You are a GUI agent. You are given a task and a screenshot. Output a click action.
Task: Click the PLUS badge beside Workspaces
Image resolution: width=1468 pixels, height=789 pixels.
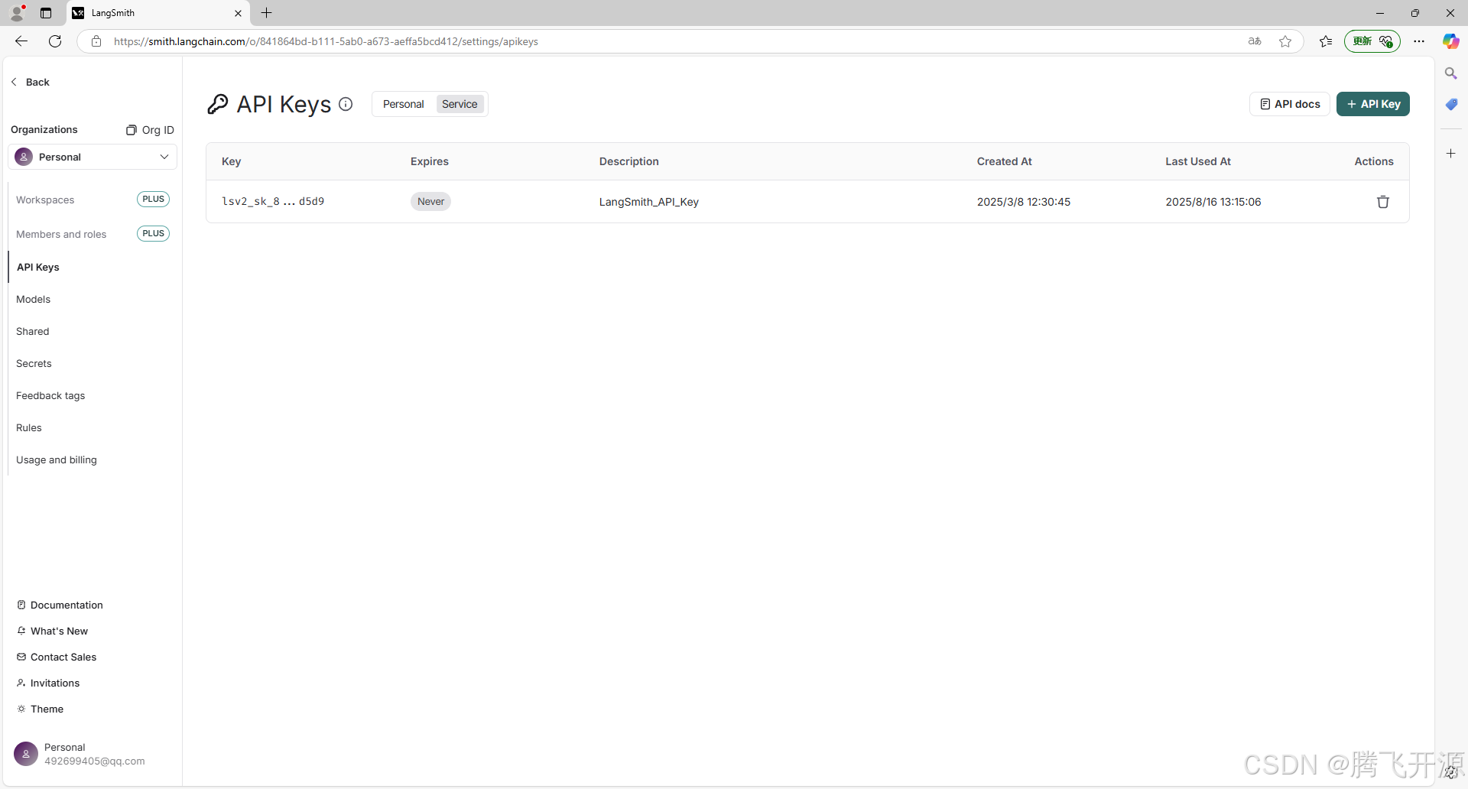pyautogui.click(x=153, y=199)
